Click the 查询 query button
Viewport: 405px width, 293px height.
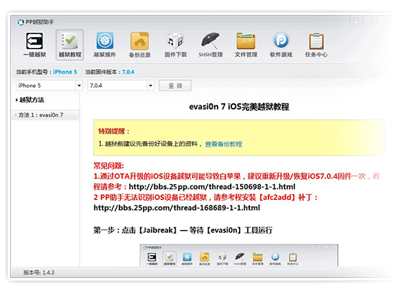[175, 86]
